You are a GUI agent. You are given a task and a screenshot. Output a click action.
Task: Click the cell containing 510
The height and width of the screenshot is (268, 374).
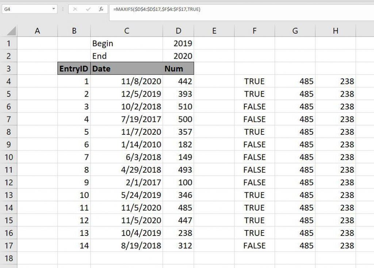point(178,107)
